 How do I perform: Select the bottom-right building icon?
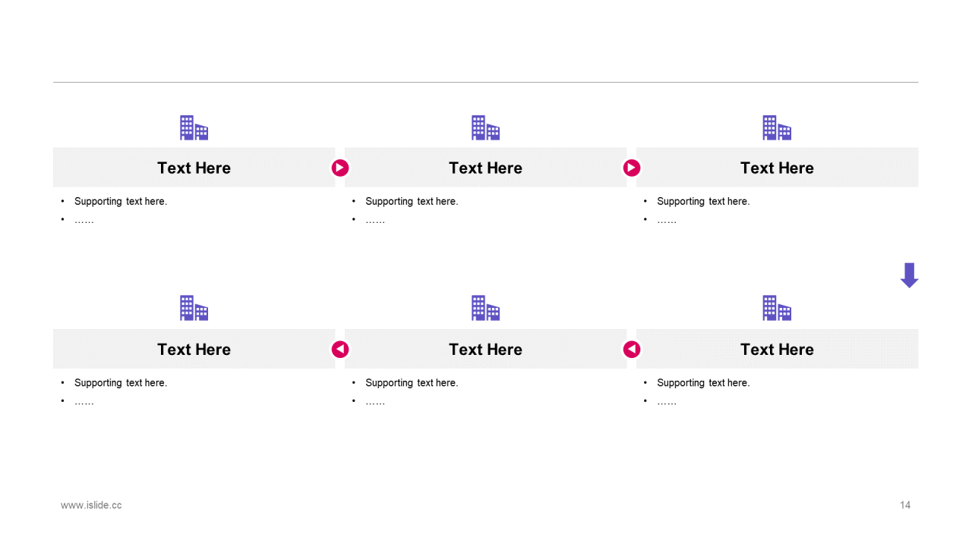pyautogui.click(x=777, y=308)
